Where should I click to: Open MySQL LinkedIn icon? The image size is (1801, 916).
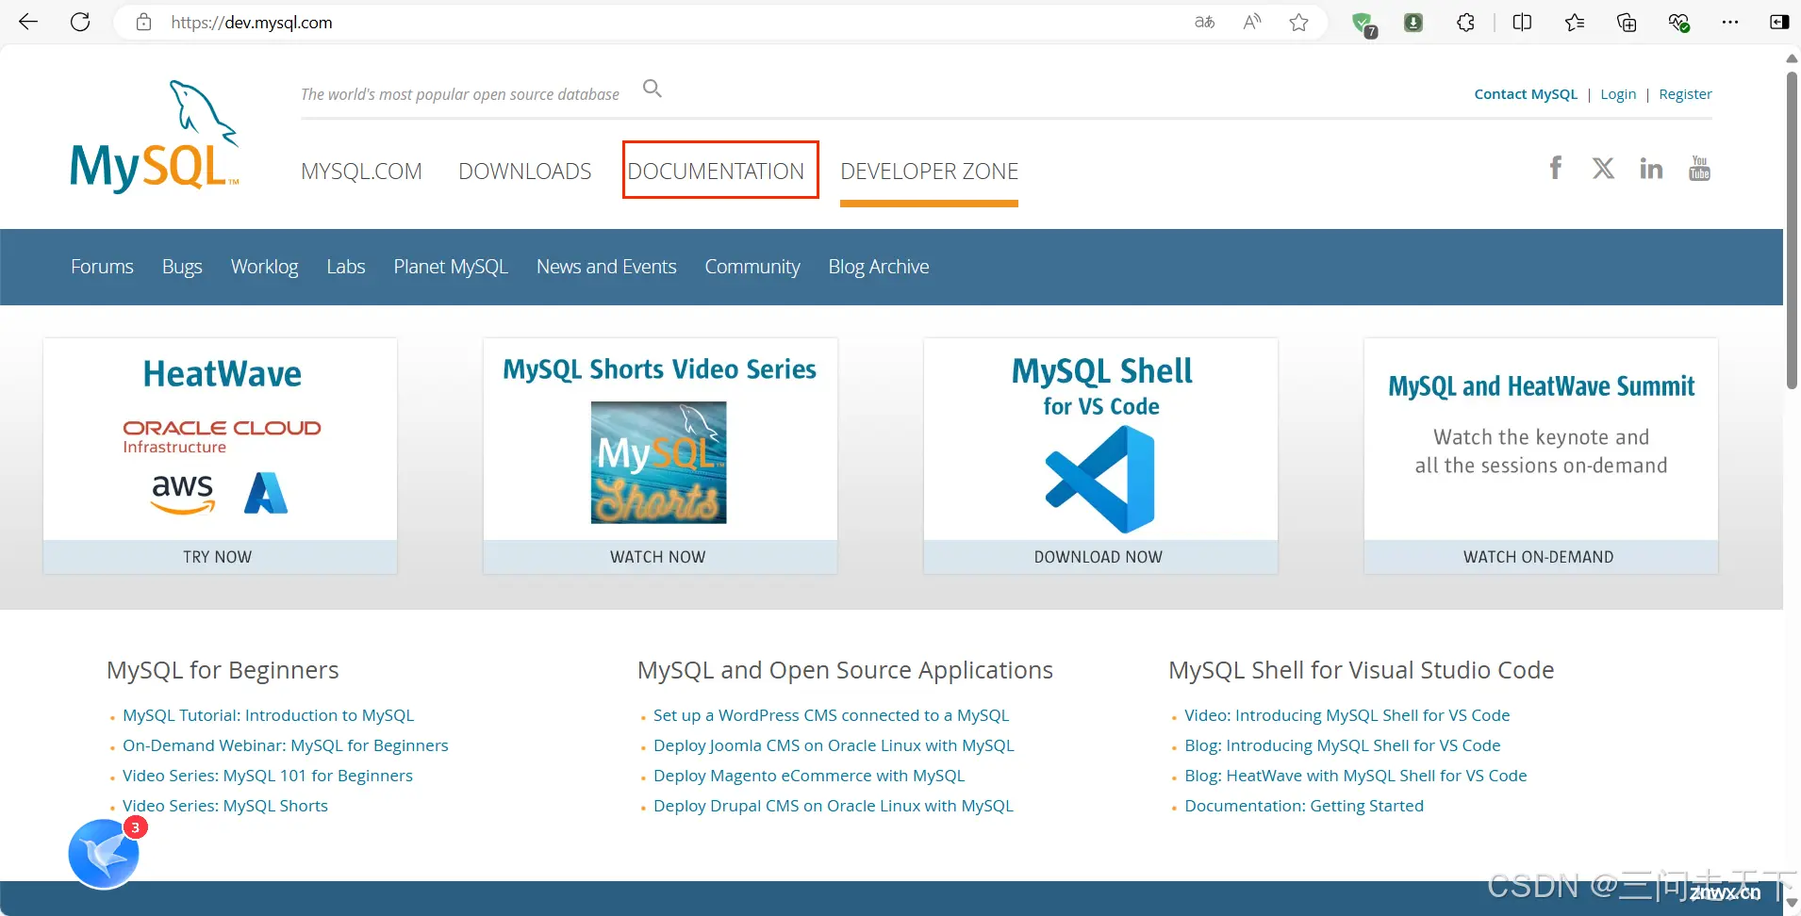pos(1651,168)
